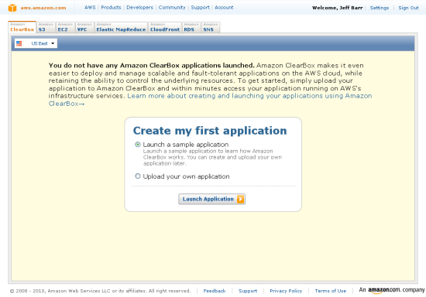Open the US East region dropdown
Image resolution: width=426 pixels, height=297 pixels.
(x=36, y=43)
